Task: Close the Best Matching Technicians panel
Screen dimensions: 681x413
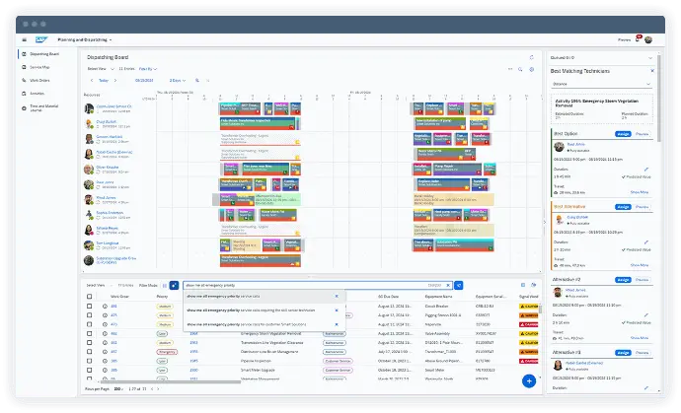Action: point(652,71)
